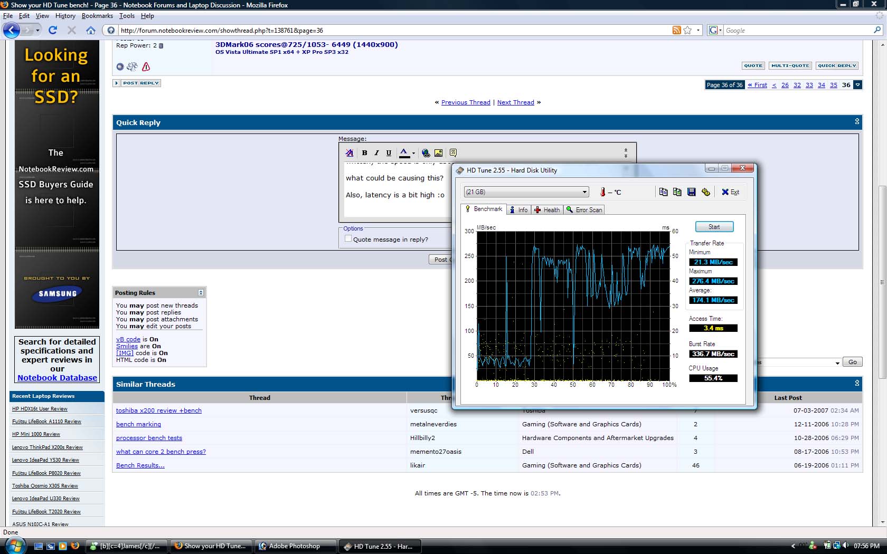This screenshot has height=554, width=887.
Task: Save screenshot using floppy disk icon
Action: tap(691, 192)
